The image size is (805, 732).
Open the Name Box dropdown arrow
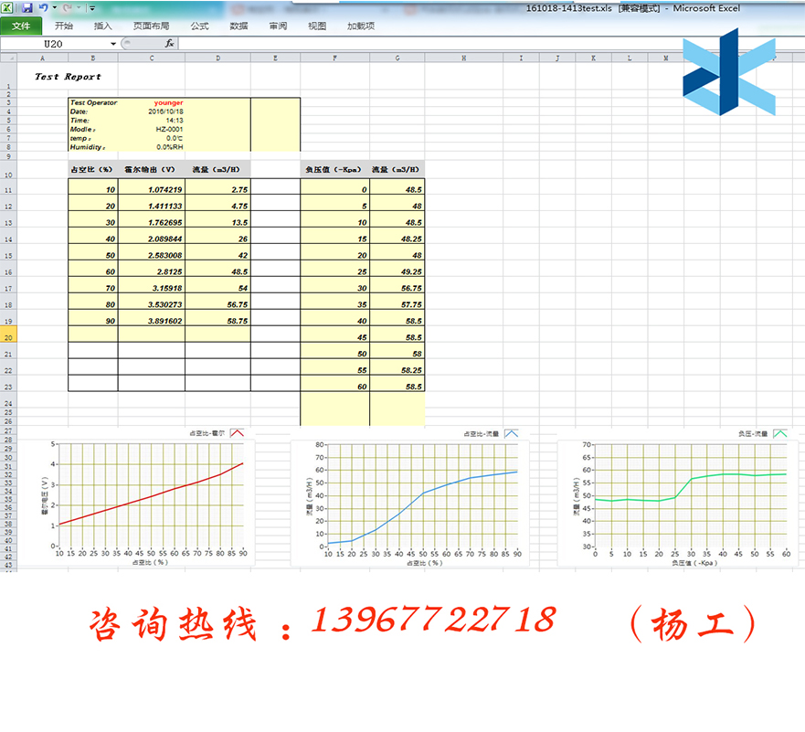coord(113,43)
